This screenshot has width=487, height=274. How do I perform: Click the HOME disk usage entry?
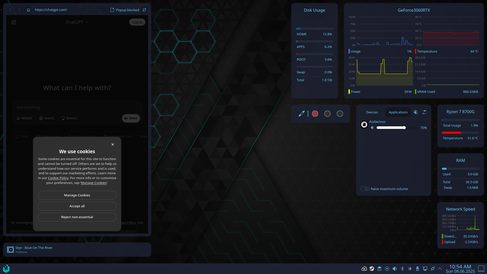point(314,32)
